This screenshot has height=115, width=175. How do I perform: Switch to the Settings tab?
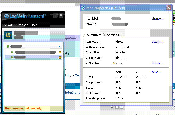pos(113,35)
